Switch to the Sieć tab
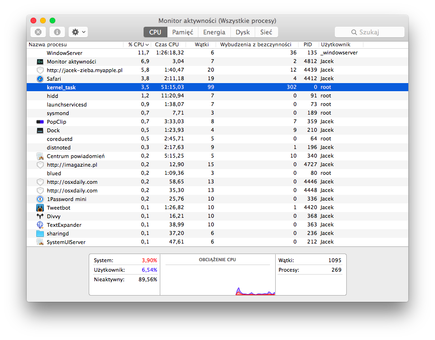This screenshot has height=340, width=435. 266,32
